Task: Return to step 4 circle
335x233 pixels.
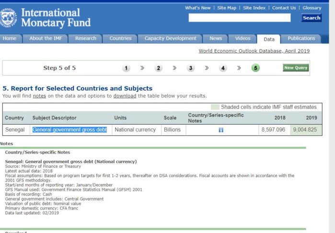Action: tap(223, 68)
